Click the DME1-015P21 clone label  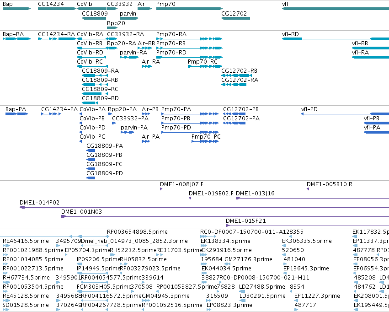pos(246,221)
